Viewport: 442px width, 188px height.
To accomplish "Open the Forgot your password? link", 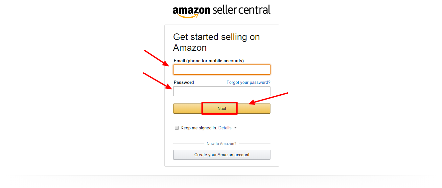I will click(x=248, y=82).
